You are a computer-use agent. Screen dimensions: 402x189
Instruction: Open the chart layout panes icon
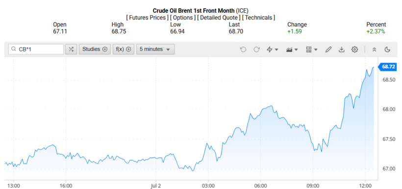point(311,49)
